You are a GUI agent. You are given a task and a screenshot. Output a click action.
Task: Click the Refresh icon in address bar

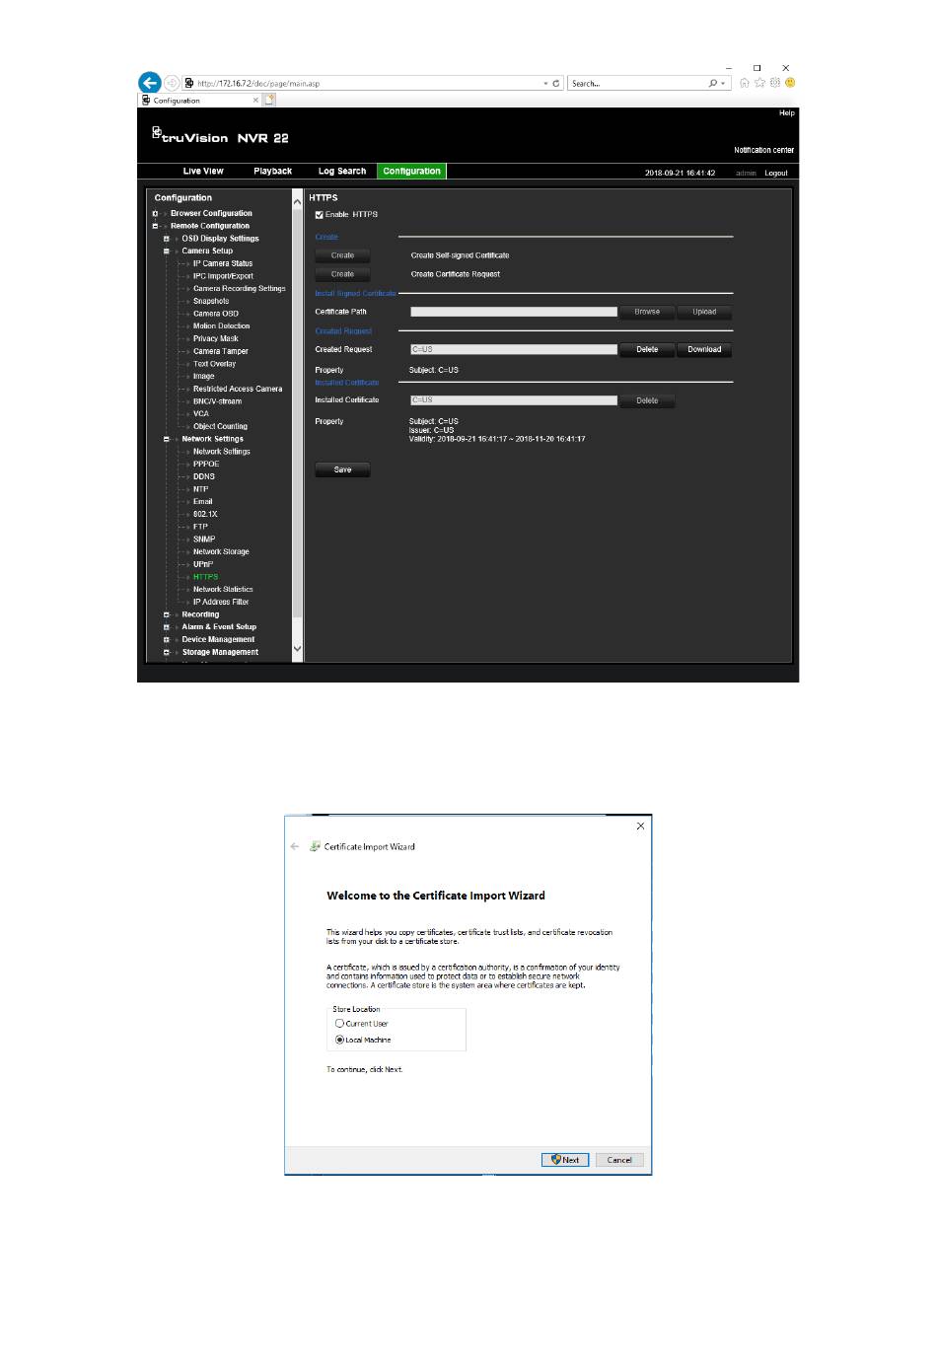click(556, 84)
